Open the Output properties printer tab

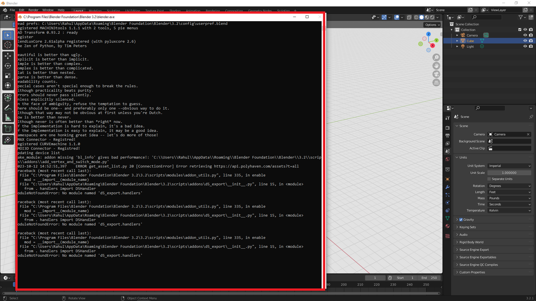click(448, 135)
